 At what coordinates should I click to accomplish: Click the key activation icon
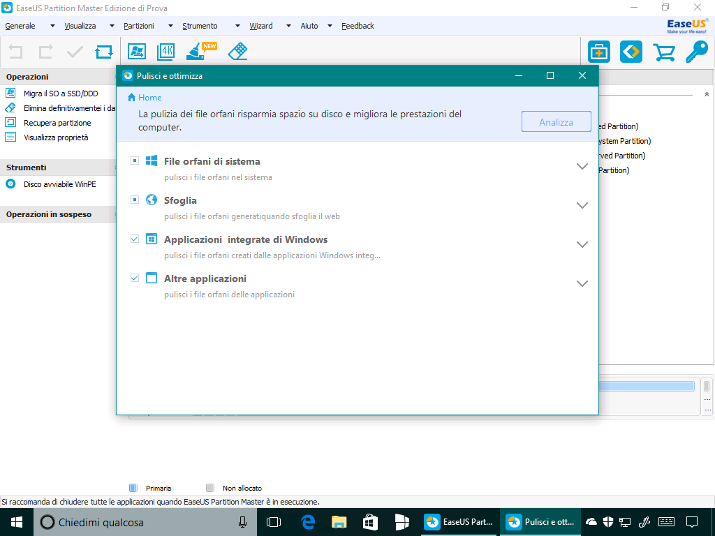697,52
